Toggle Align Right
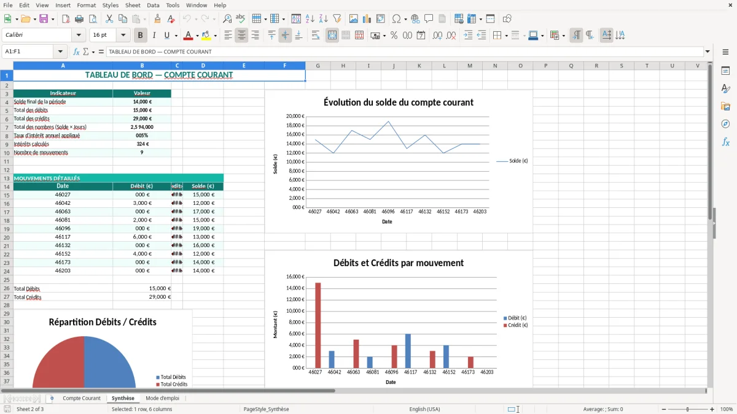The image size is (737, 414). click(255, 36)
